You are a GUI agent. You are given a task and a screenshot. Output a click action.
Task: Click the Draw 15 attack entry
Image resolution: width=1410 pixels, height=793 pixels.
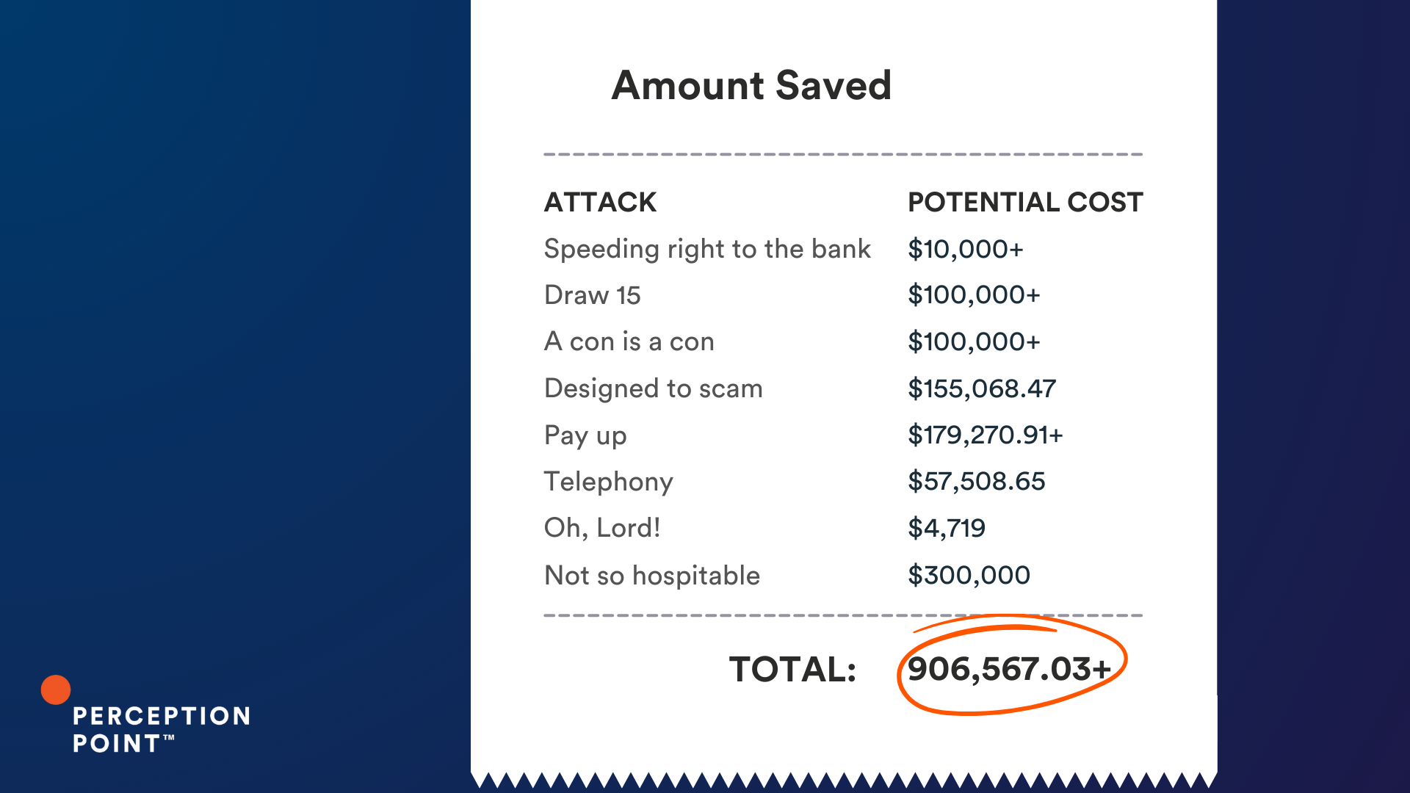[x=592, y=295]
